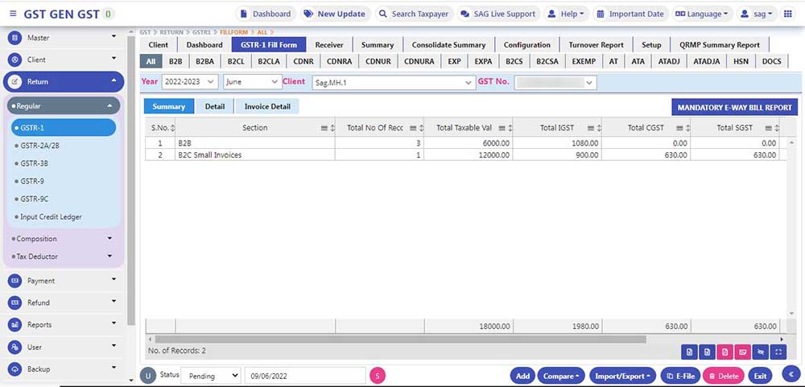
Task: Click the fullscreen expand icon below the table
Action: pos(778,352)
